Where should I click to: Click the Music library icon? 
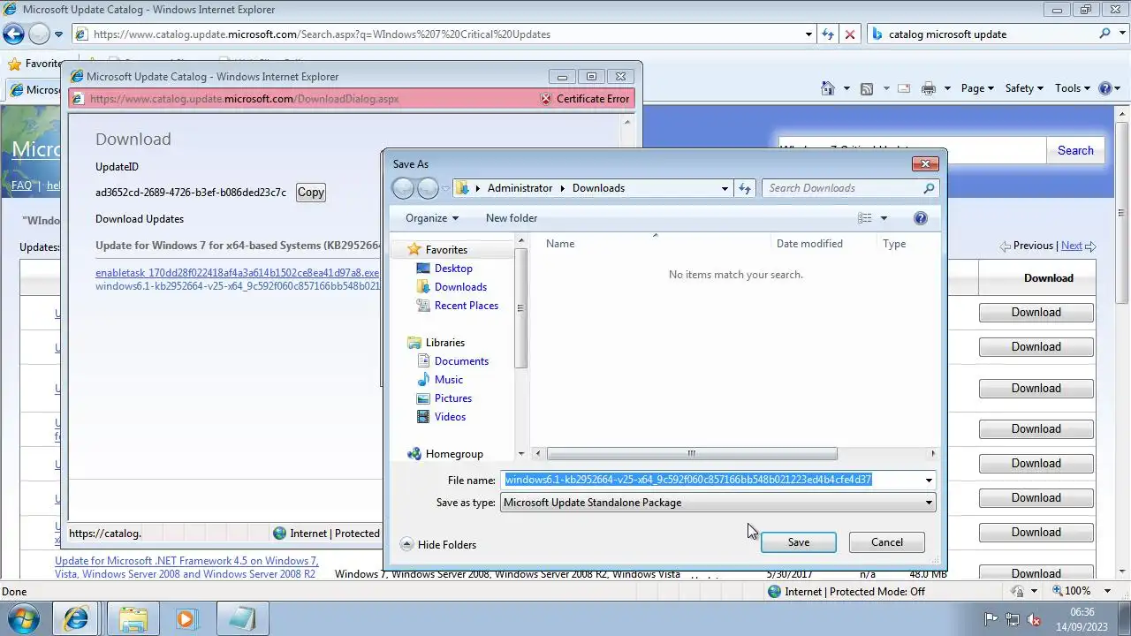(x=423, y=380)
